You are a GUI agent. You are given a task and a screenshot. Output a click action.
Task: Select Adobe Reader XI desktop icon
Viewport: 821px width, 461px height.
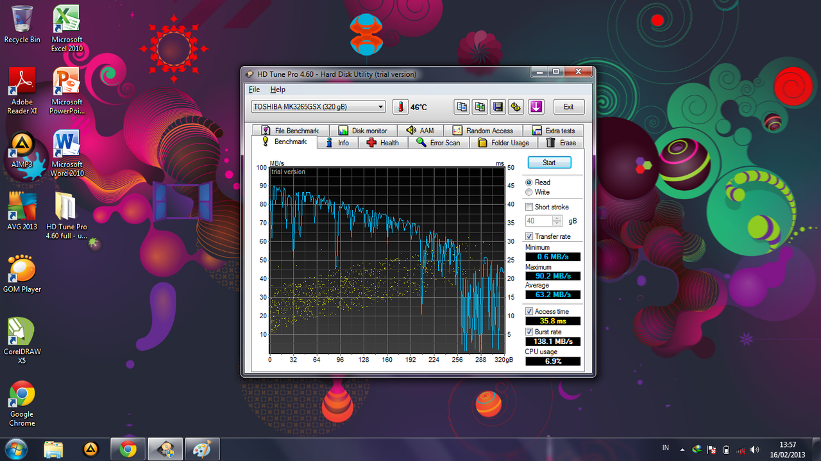point(22,92)
